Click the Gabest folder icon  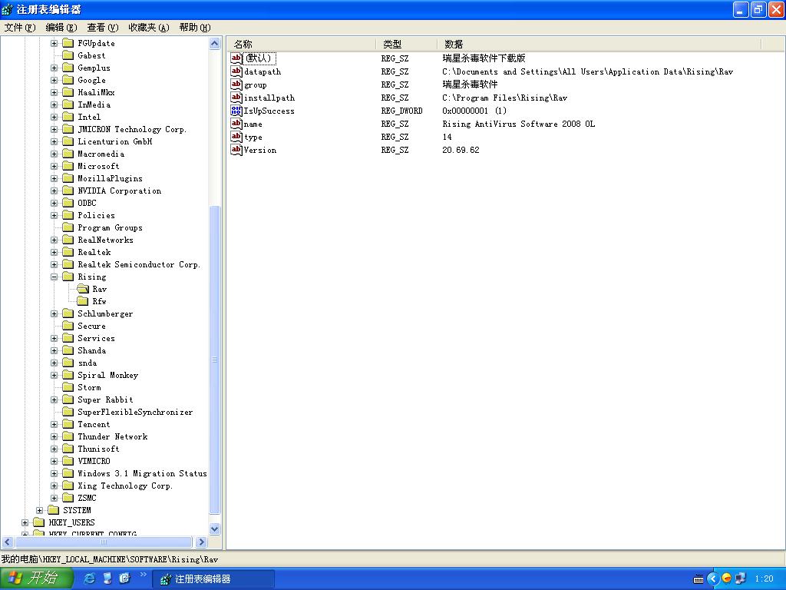point(68,55)
